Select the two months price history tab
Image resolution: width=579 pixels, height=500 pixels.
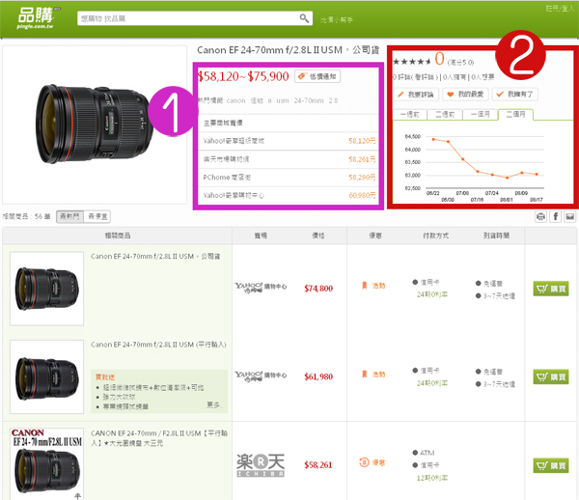[515, 115]
